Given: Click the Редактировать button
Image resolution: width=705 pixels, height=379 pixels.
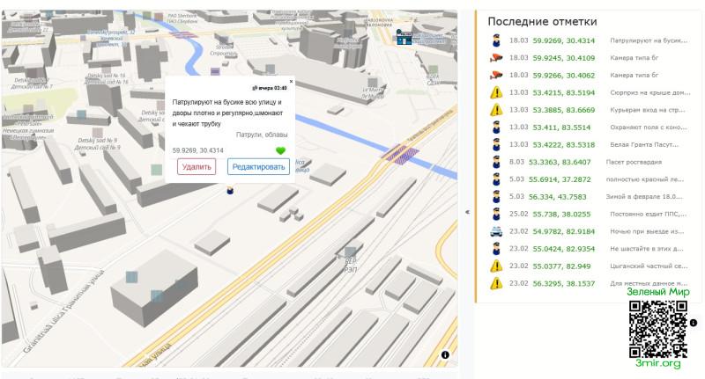Looking at the screenshot, I should click(258, 166).
